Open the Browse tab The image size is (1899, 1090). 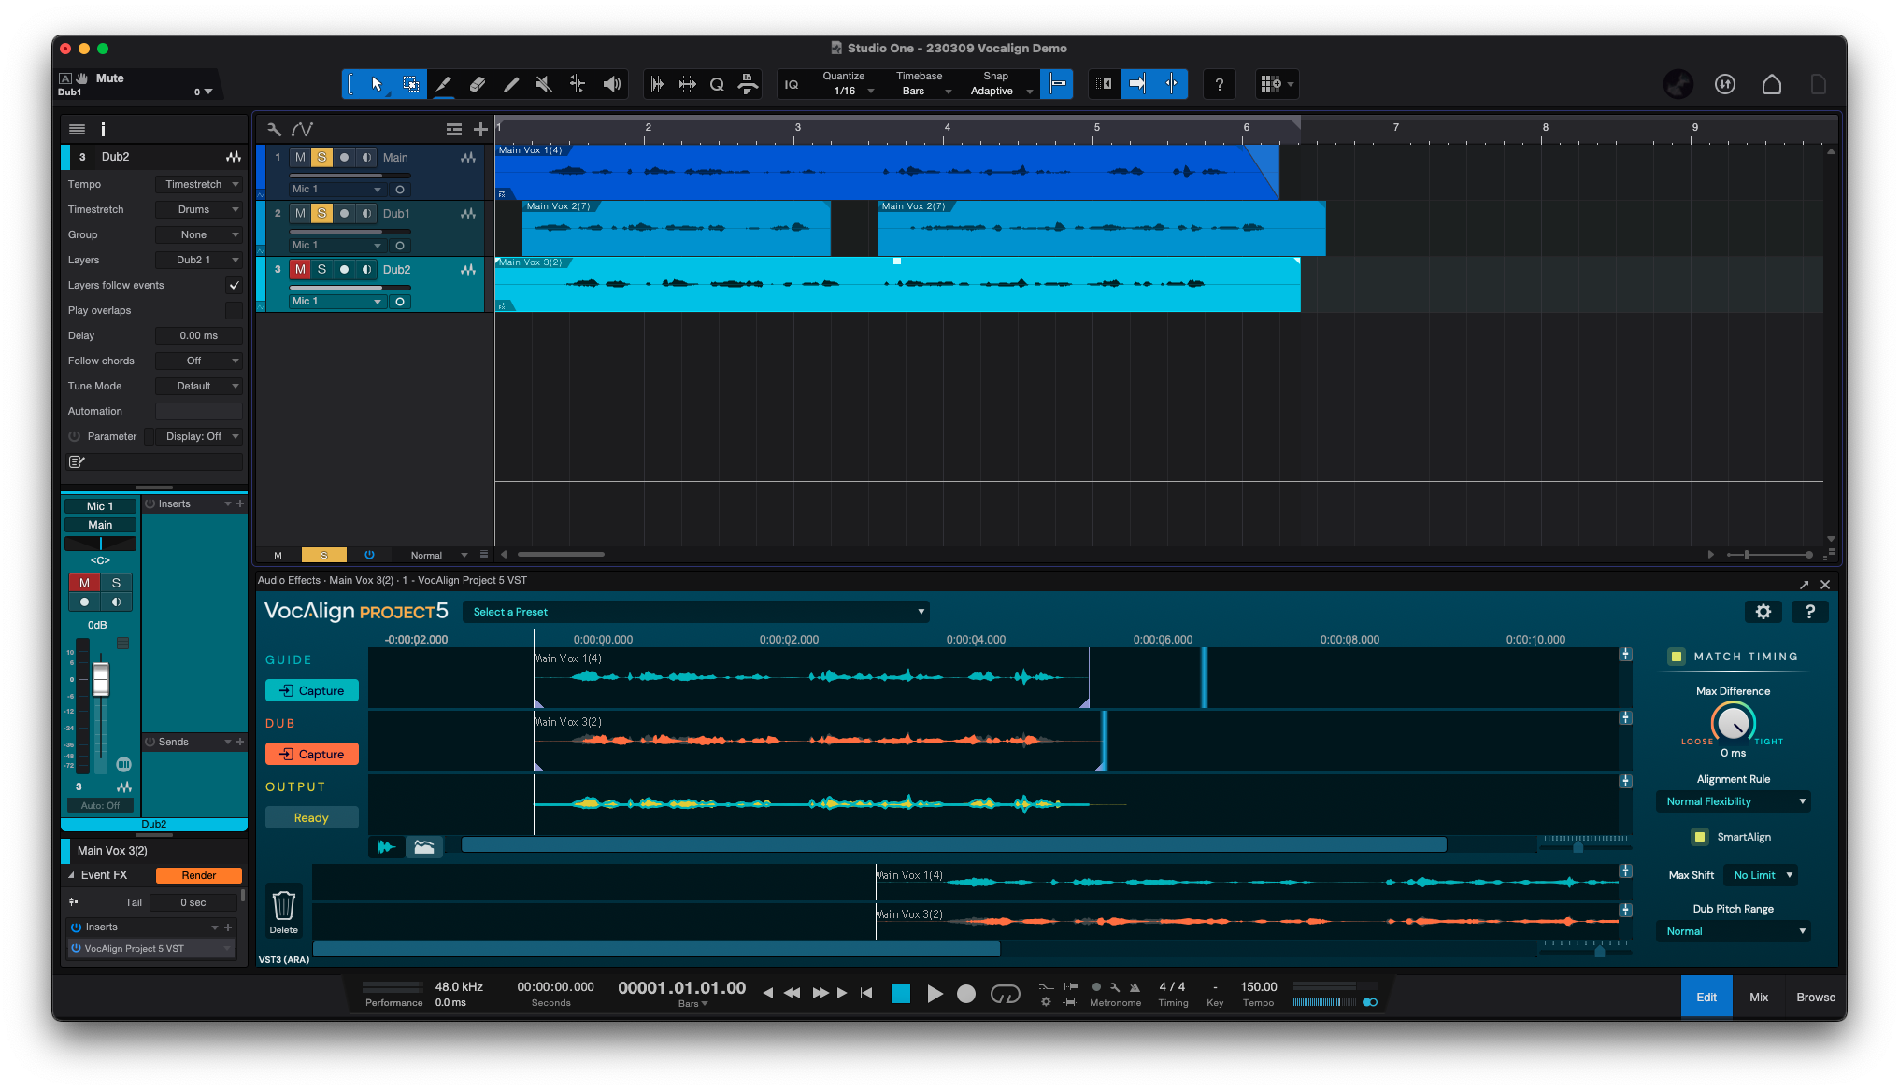(1815, 997)
